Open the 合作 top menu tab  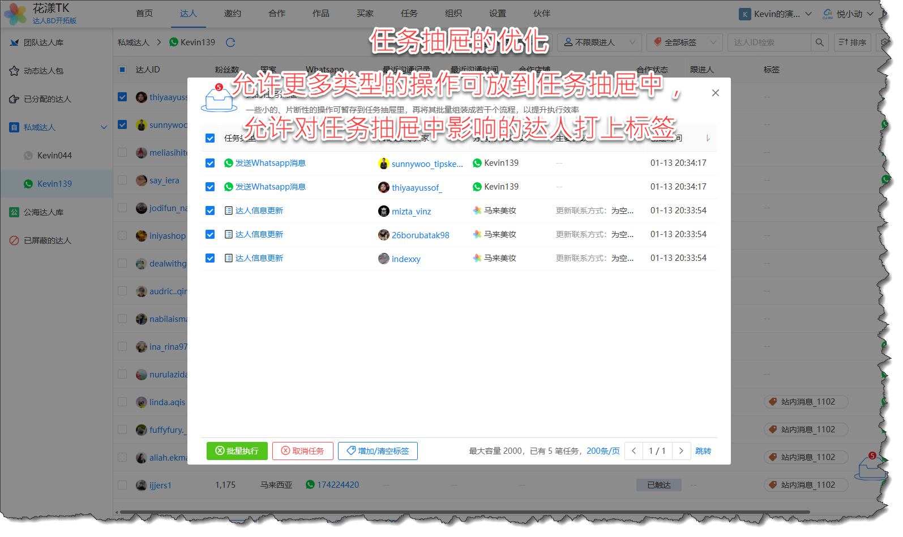click(277, 14)
